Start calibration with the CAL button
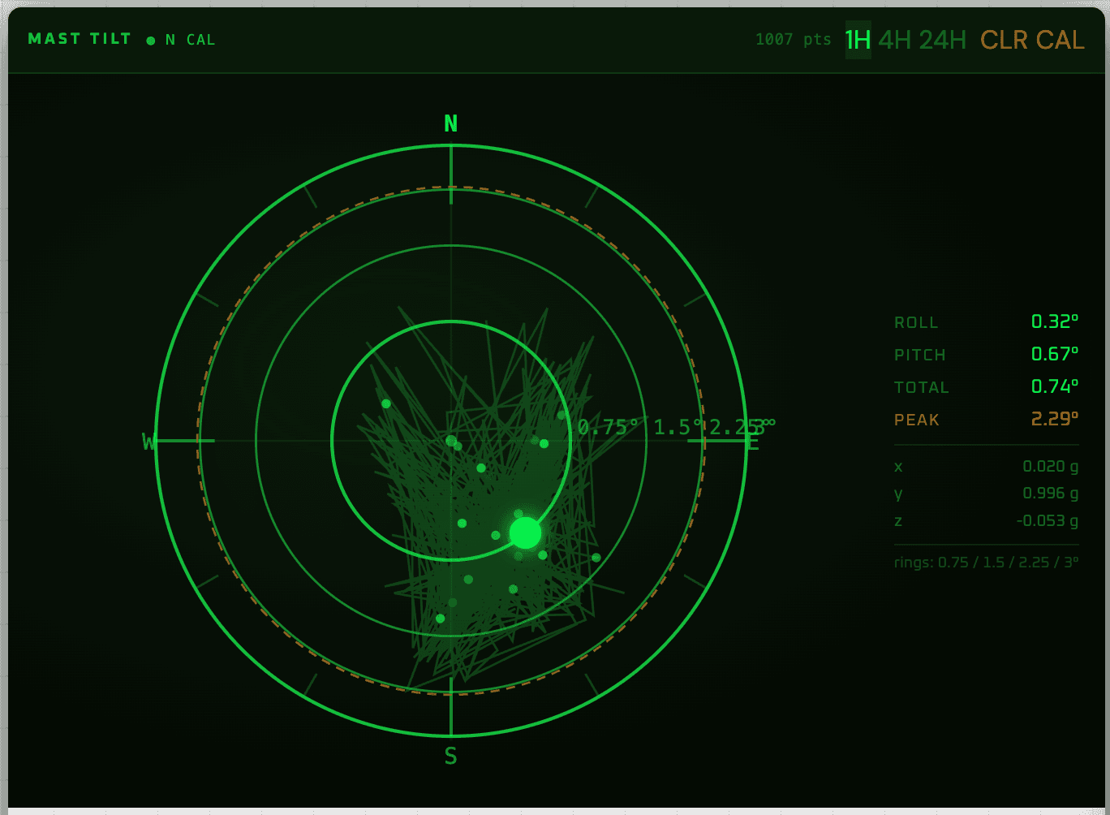 (1061, 40)
